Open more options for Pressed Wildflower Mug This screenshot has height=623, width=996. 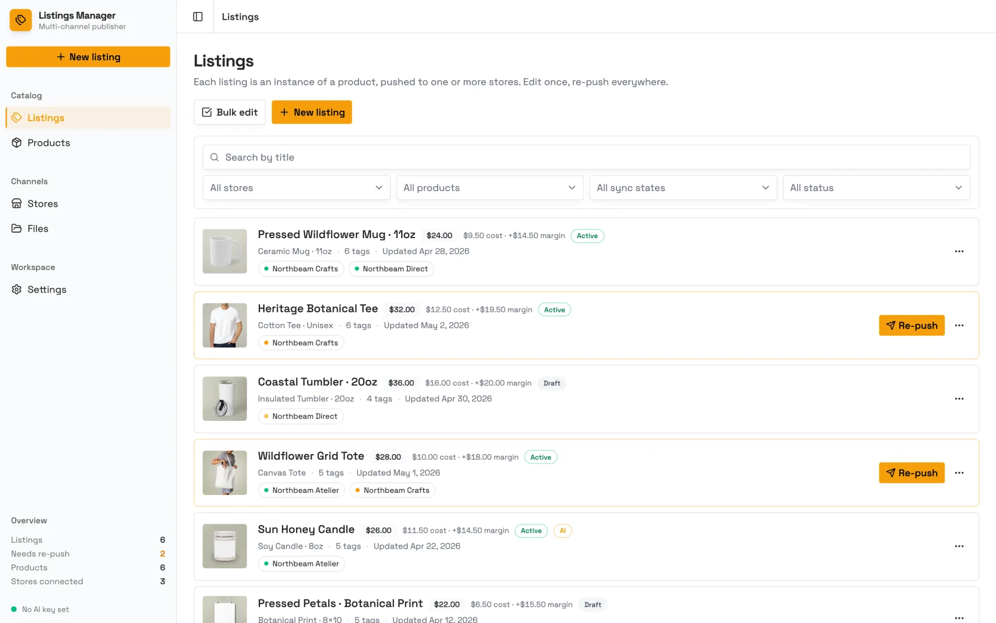coord(959,251)
